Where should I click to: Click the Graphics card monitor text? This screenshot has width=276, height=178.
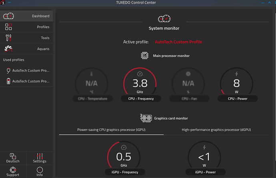171,118
